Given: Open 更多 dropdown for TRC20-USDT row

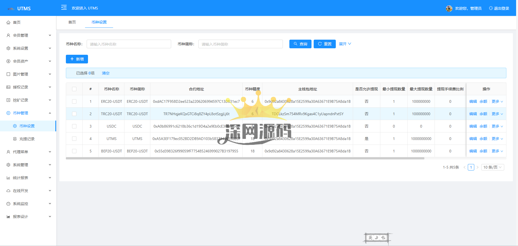Looking at the screenshot, I should coord(497,114).
